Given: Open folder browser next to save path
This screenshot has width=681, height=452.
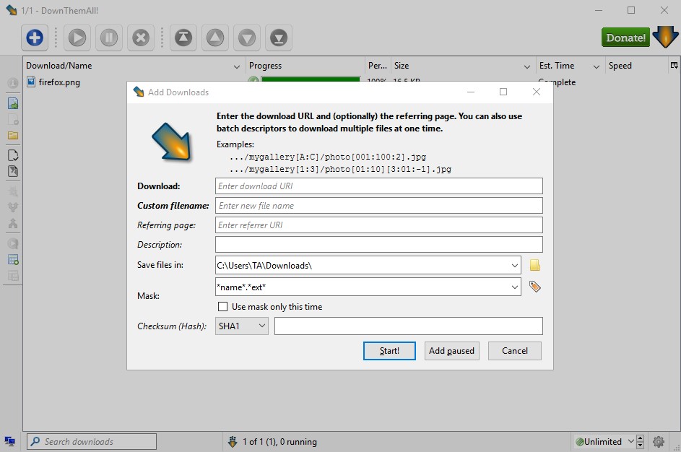Looking at the screenshot, I should [535, 265].
